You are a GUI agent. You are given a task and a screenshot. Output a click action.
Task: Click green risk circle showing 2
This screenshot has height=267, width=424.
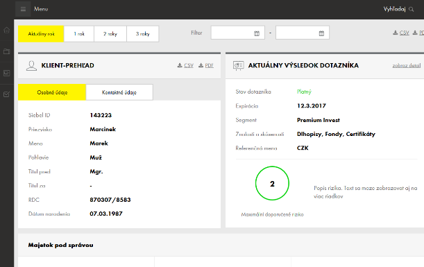click(272, 183)
